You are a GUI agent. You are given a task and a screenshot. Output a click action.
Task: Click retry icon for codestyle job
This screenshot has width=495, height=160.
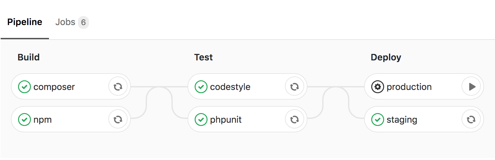(295, 87)
